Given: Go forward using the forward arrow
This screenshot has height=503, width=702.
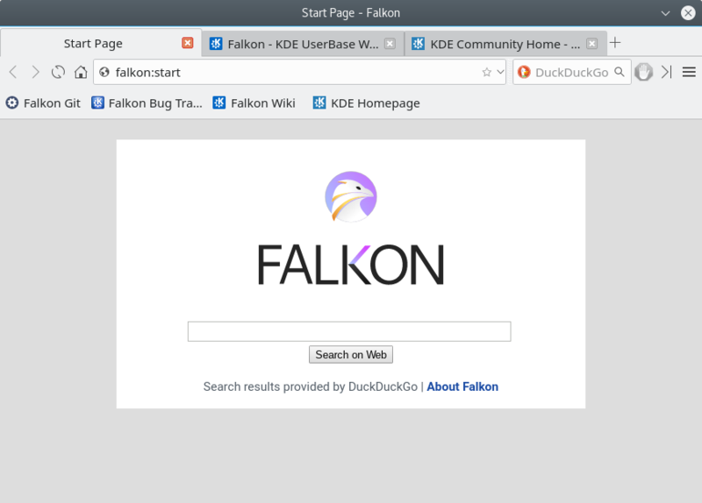Looking at the screenshot, I should 35,72.
